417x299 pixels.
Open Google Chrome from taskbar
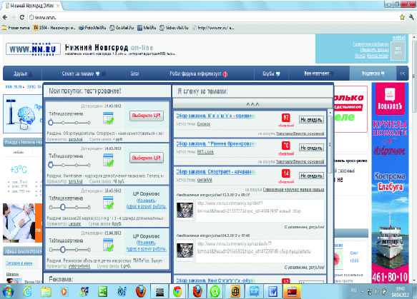177,292
